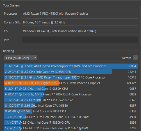Expand the Details dropdown arrow

[135, 58]
